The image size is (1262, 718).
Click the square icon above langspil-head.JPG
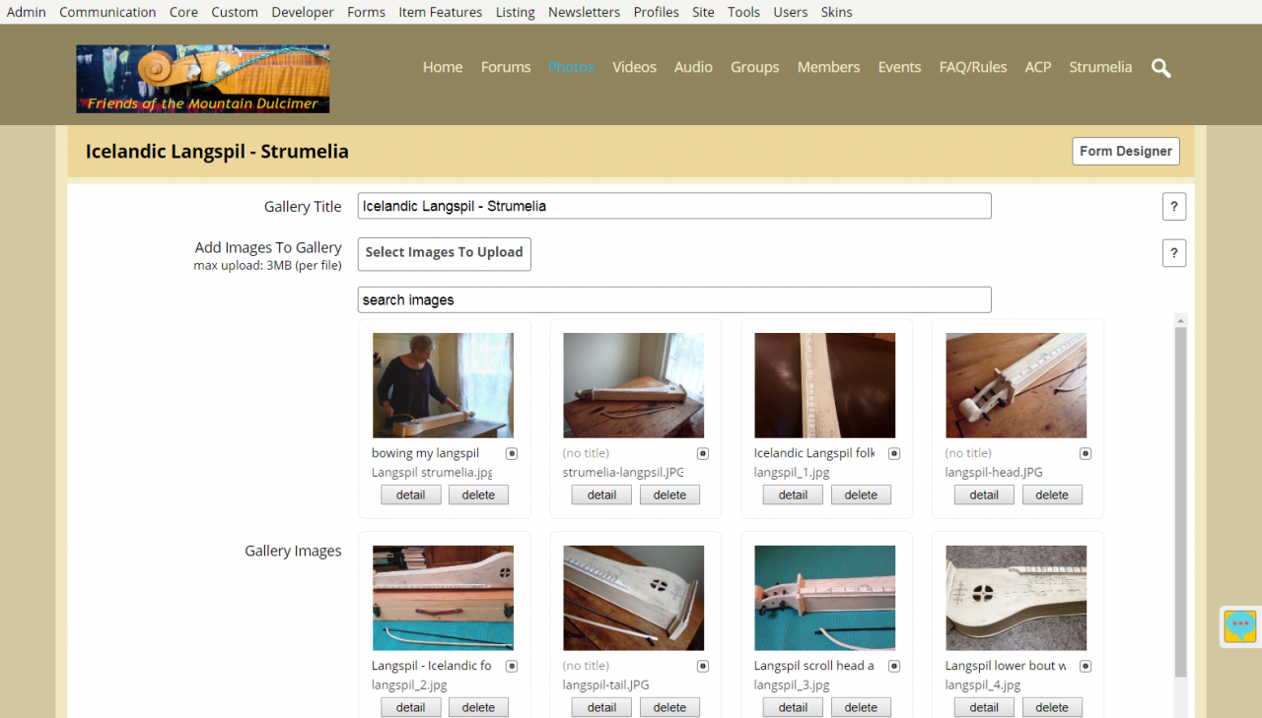pos(1086,454)
